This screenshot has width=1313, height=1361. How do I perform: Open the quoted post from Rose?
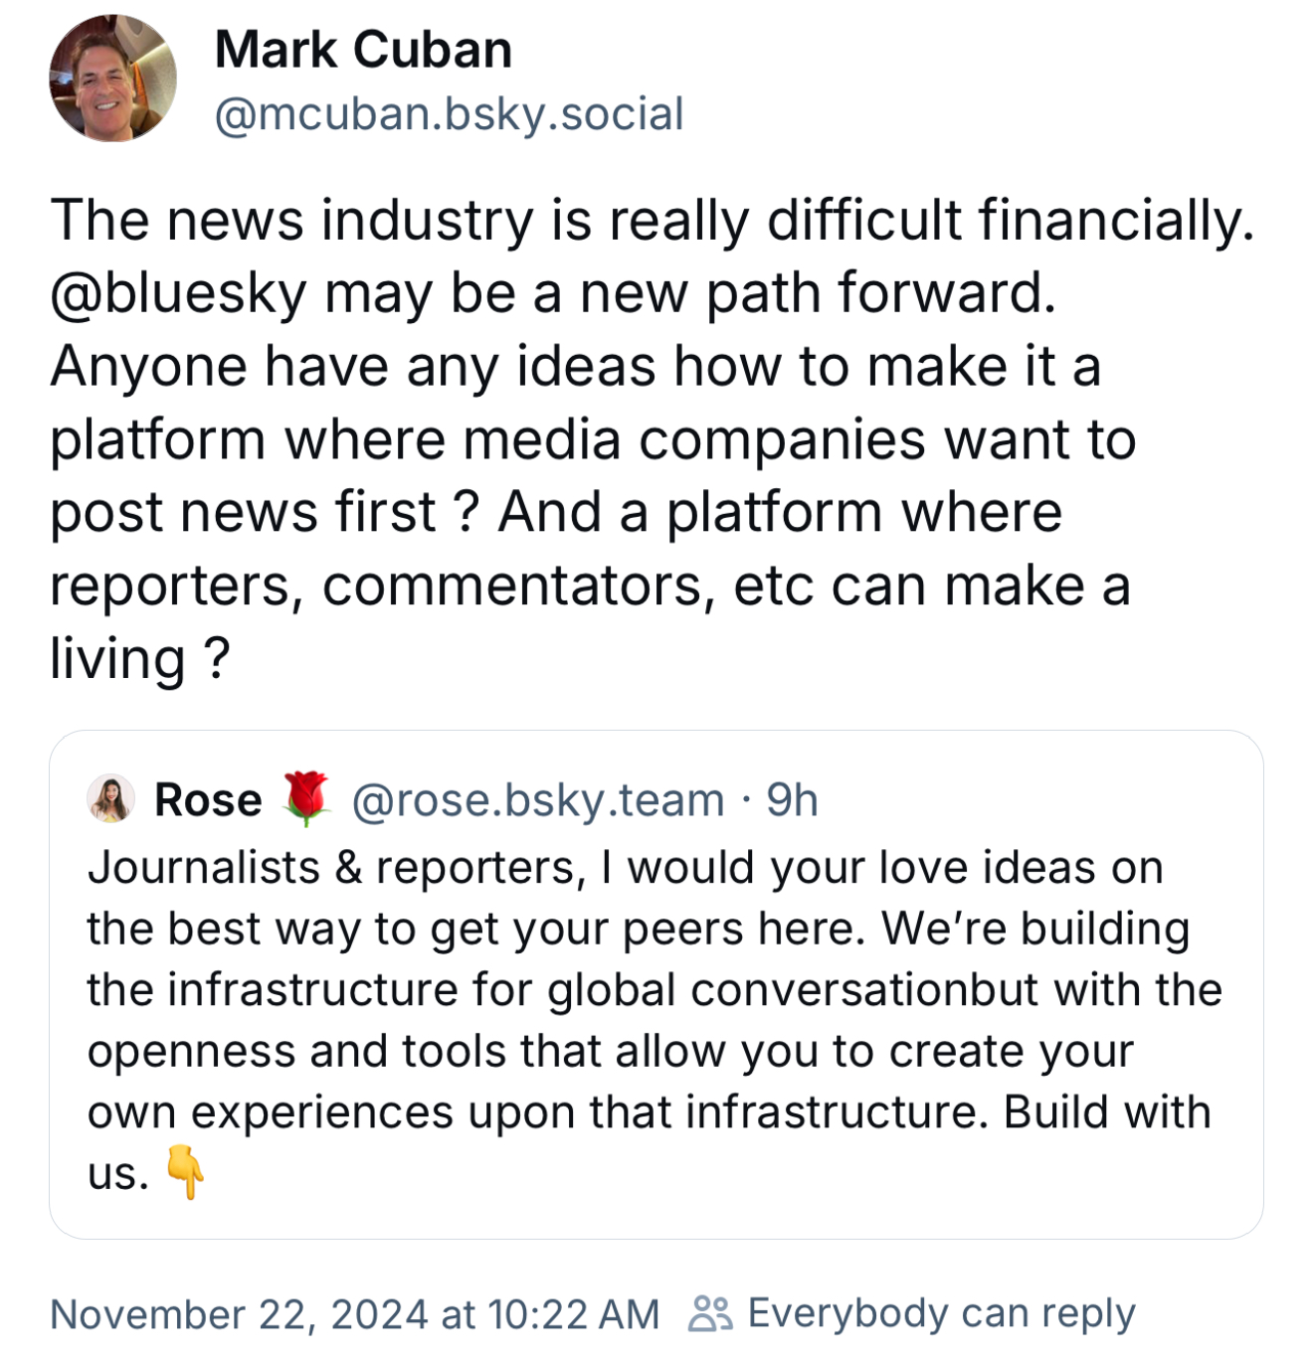[x=656, y=984]
